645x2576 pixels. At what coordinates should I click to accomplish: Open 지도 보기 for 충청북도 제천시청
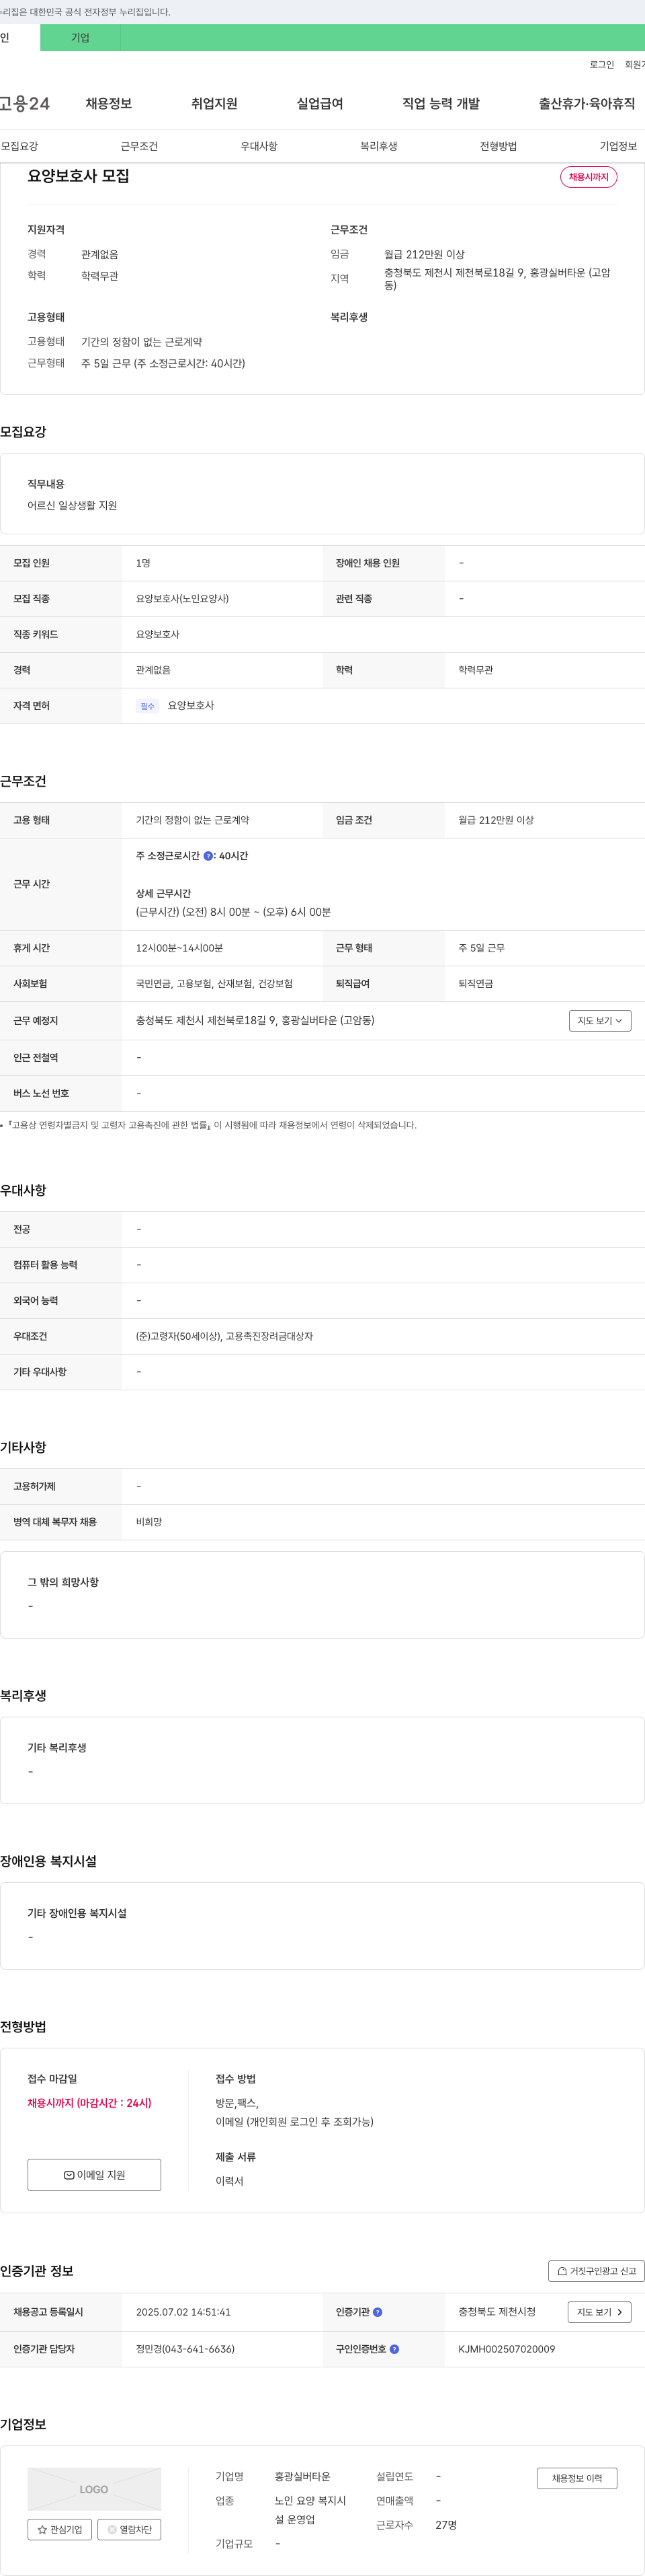pos(599,2312)
